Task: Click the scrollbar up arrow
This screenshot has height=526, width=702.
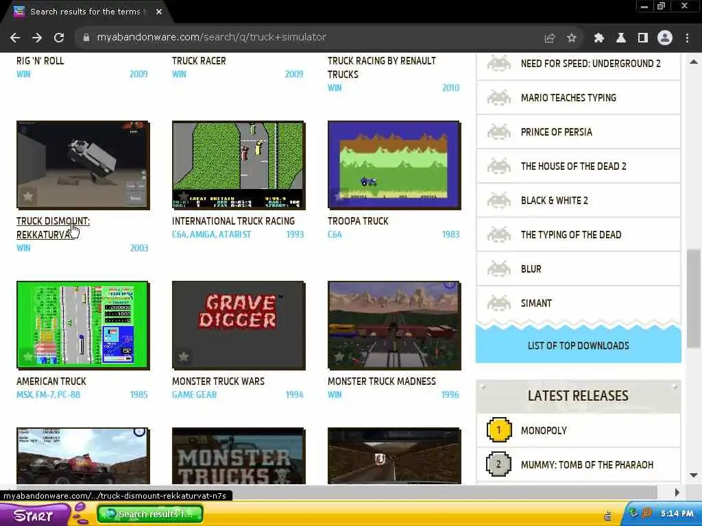Action: (694, 62)
